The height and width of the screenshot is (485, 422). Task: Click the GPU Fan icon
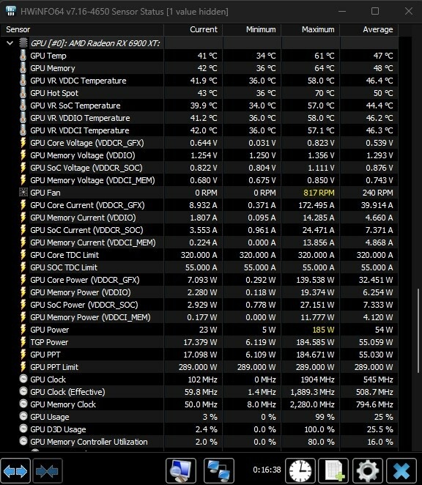[x=23, y=193]
